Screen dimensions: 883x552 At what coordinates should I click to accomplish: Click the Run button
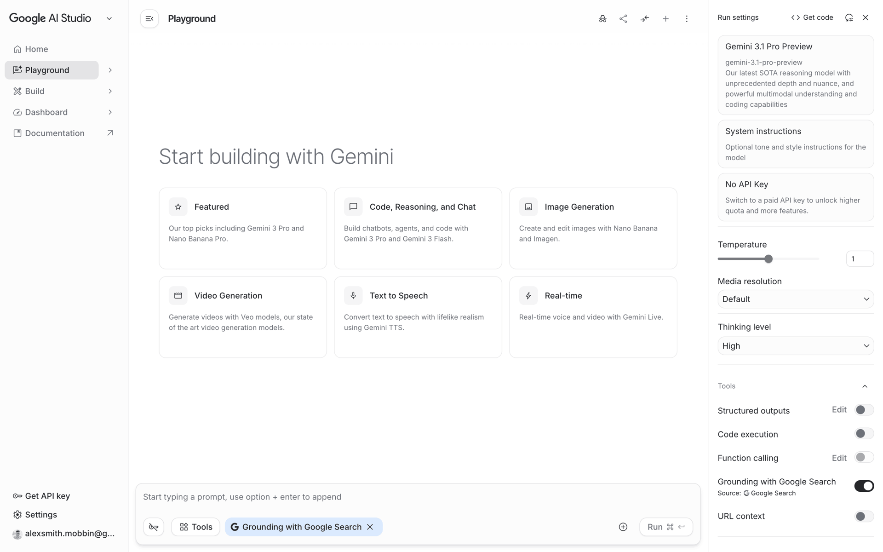666,527
